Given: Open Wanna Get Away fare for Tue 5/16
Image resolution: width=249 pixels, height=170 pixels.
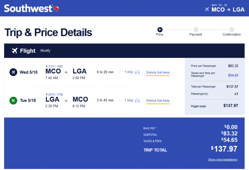Looking at the screenshot, I should pyautogui.click(x=158, y=101).
